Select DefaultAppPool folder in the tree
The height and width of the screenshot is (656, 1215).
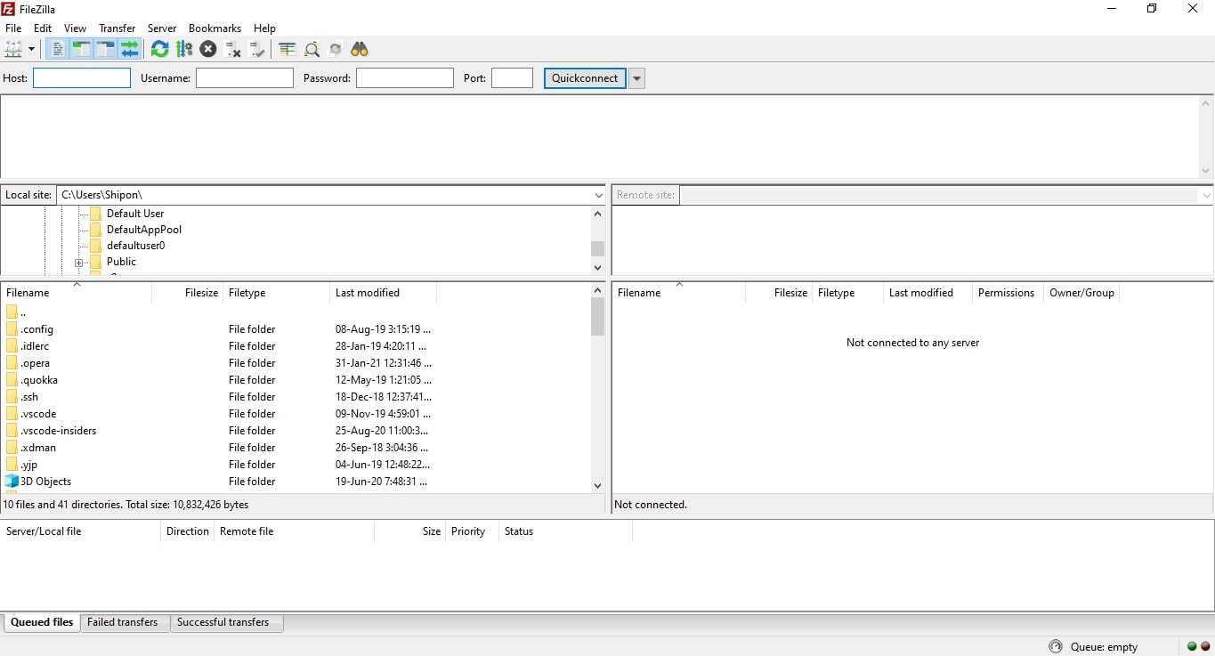[144, 230]
